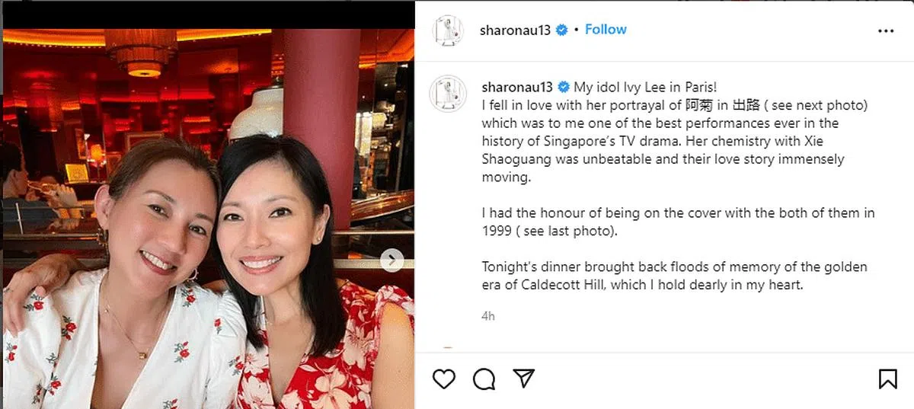The width and height of the screenshot is (914, 409).
Task: Click the caption sentence about the 1999 cover
Action: tap(678, 222)
